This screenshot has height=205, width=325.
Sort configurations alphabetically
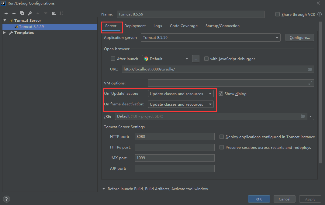click(x=61, y=13)
